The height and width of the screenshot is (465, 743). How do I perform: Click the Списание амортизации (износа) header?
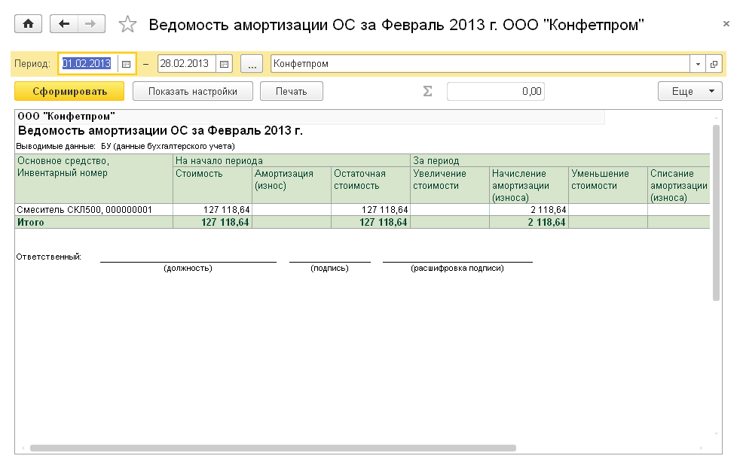pyautogui.click(x=678, y=185)
